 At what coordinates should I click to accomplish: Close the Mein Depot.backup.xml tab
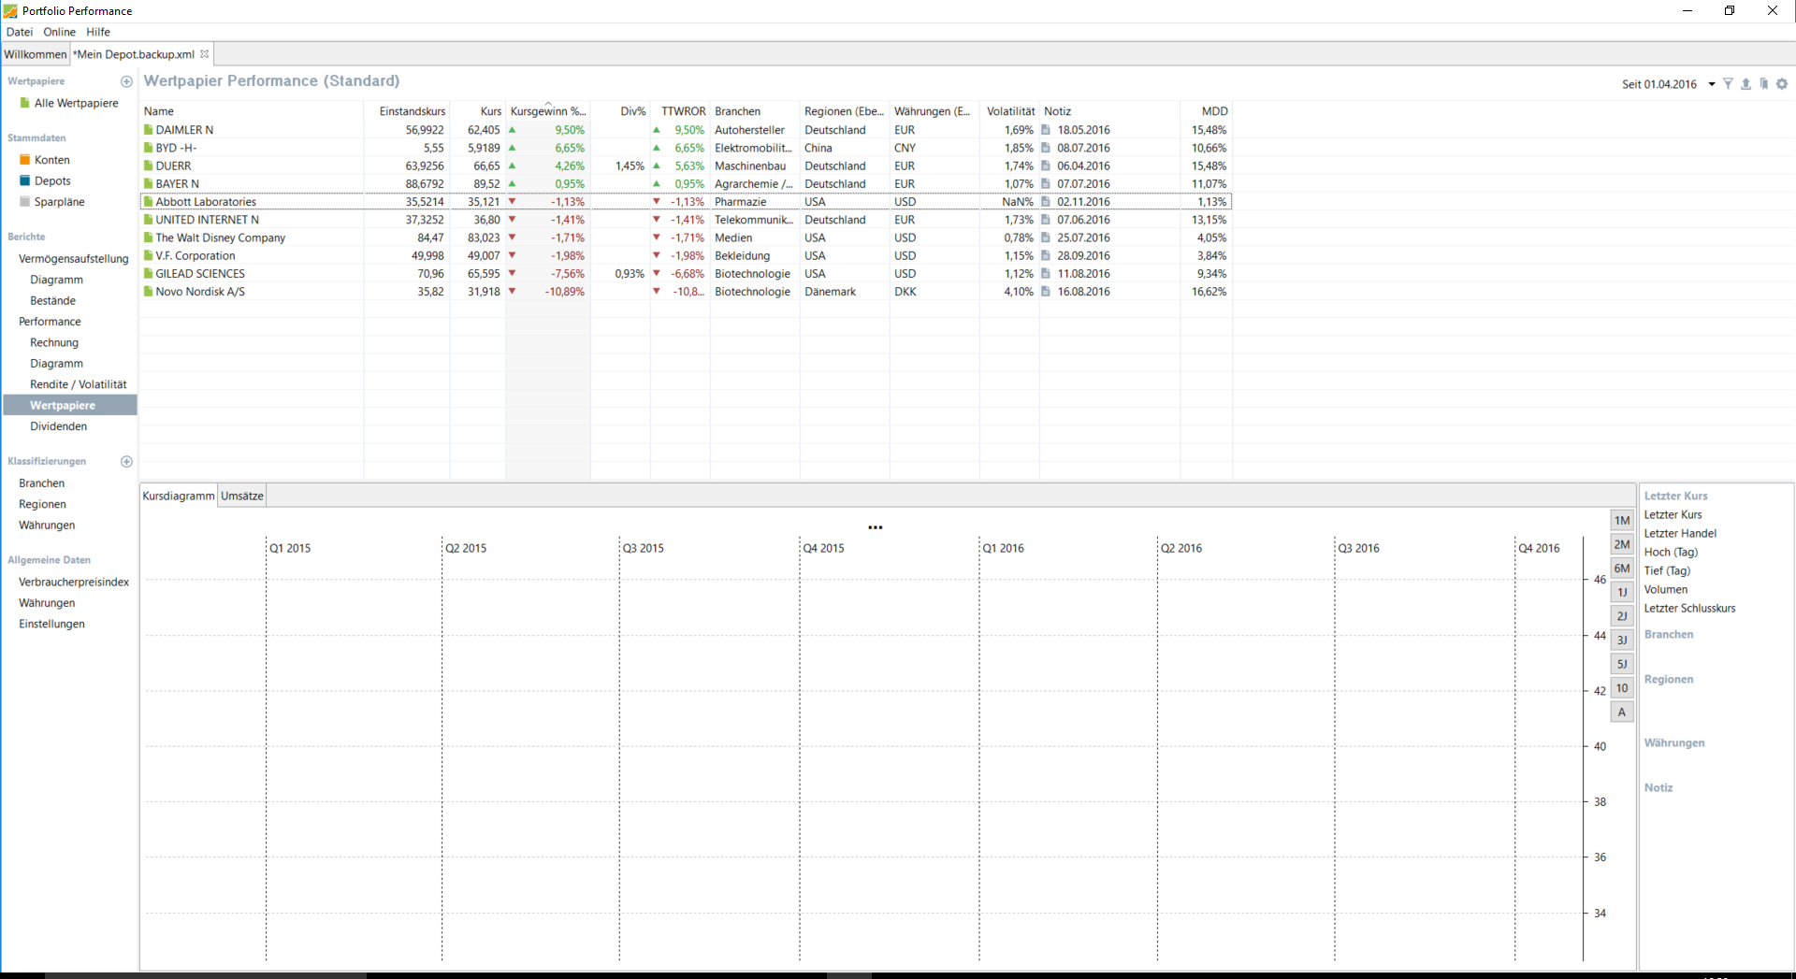[x=204, y=54]
